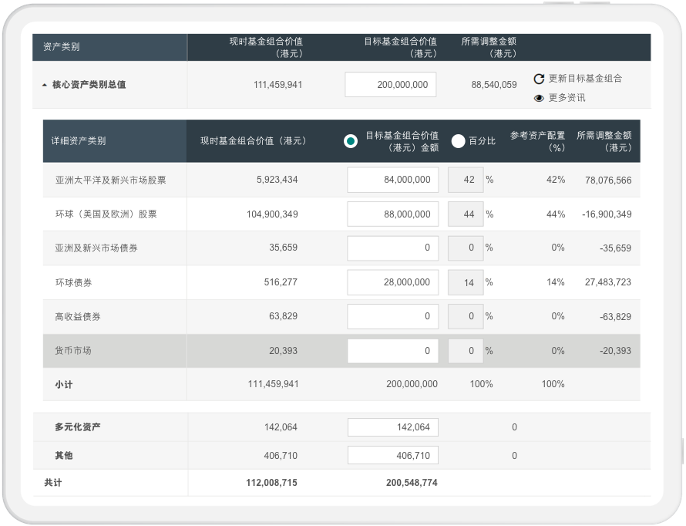
Task: Click the percent box for 亚洲及新兴市场债券
Action: [466, 248]
